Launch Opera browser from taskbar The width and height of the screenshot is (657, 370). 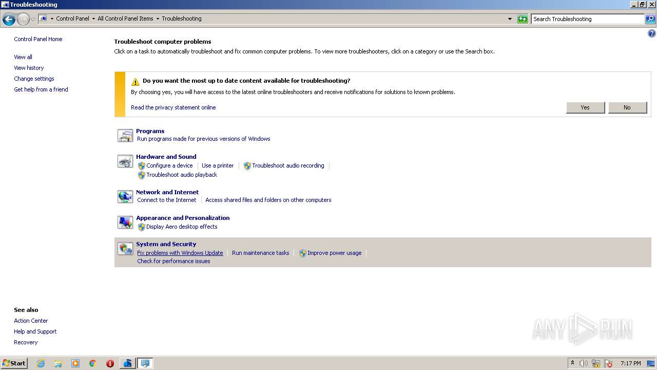click(110, 363)
